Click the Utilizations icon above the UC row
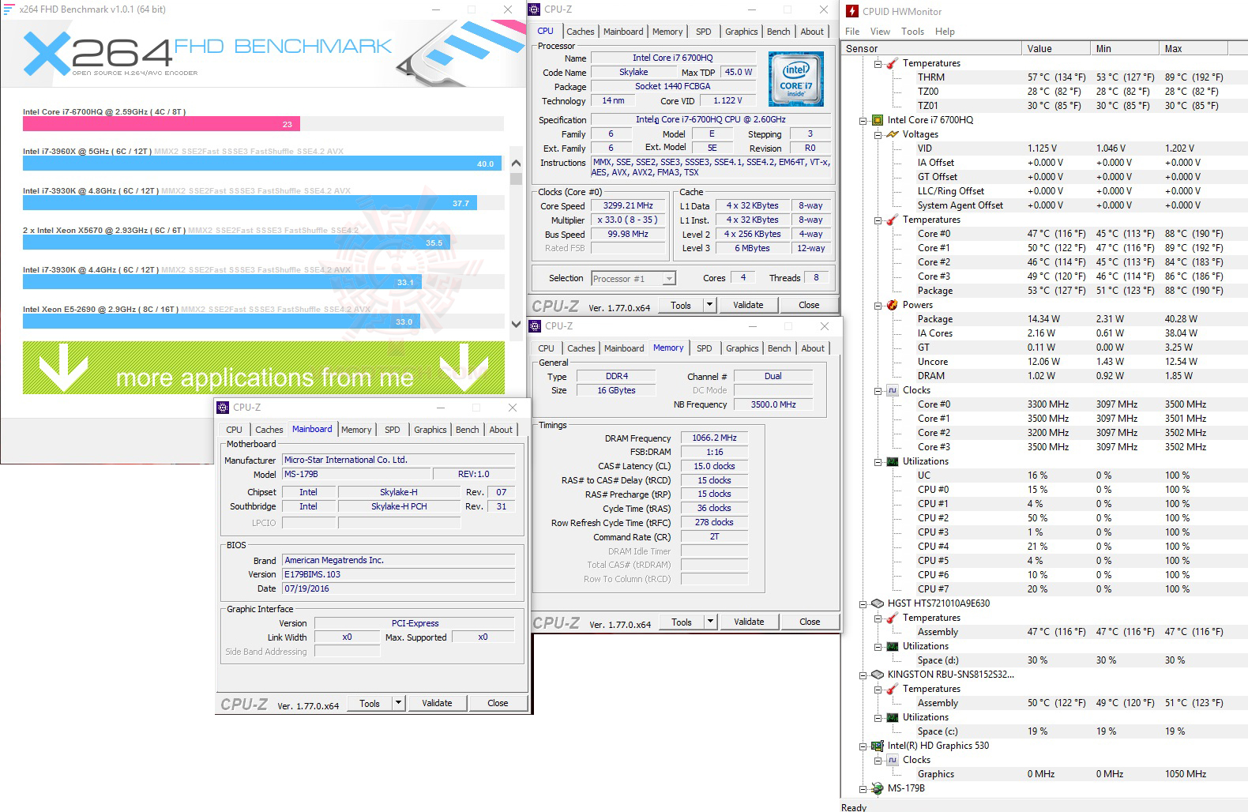Image resolution: width=1248 pixels, height=812 pixels. (x=892, y=461)
